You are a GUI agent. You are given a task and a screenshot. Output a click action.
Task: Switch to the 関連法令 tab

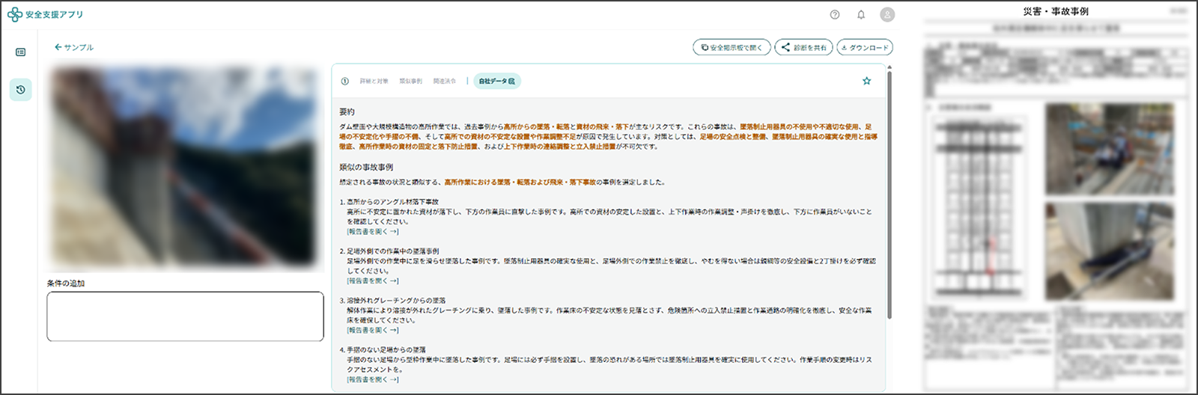(445, 81)
